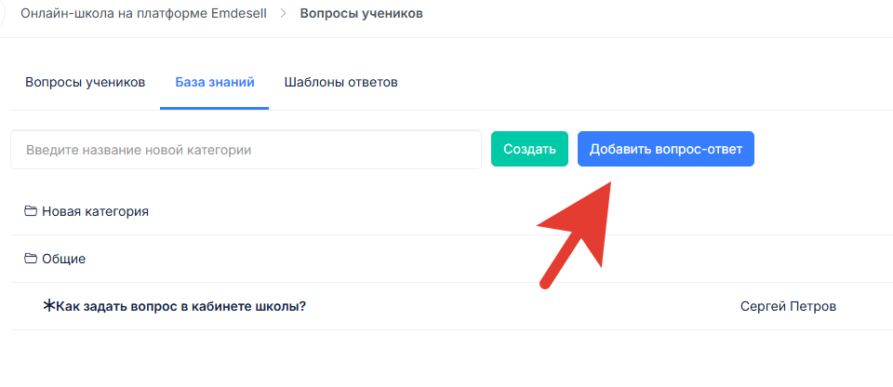Select the База знаний tab
The image size is (893, 387).
214,82
